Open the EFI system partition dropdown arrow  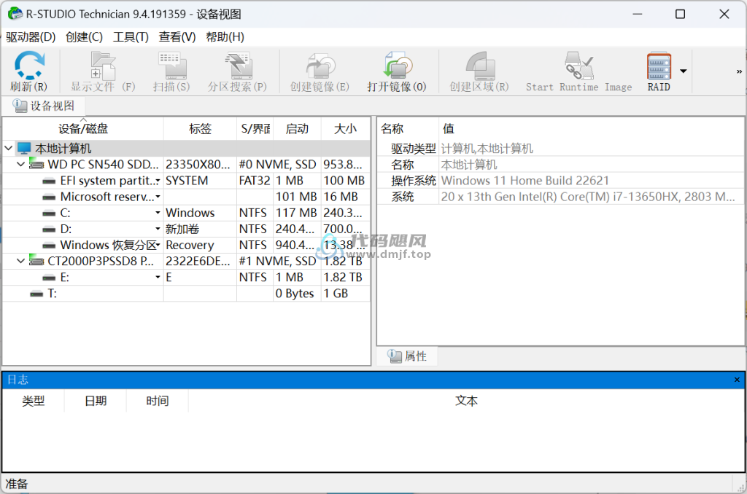(158, 181)
